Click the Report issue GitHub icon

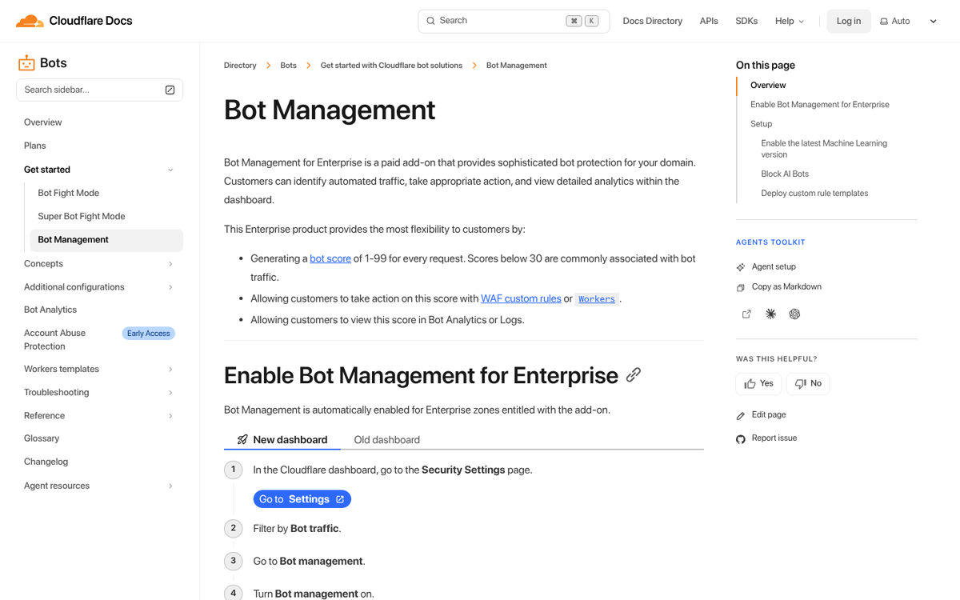click(740, 438)
